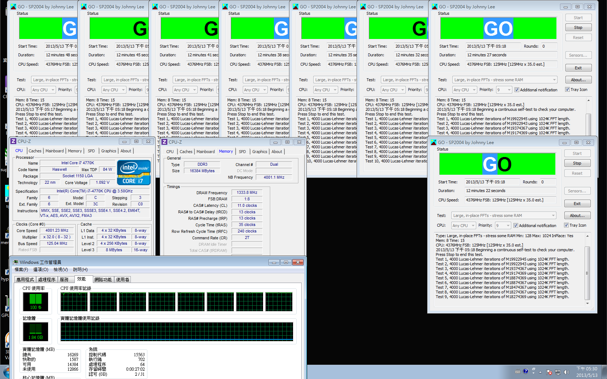Click the Intel Core i7 inside logo
The image size is (607, 379).
point(134,172)
